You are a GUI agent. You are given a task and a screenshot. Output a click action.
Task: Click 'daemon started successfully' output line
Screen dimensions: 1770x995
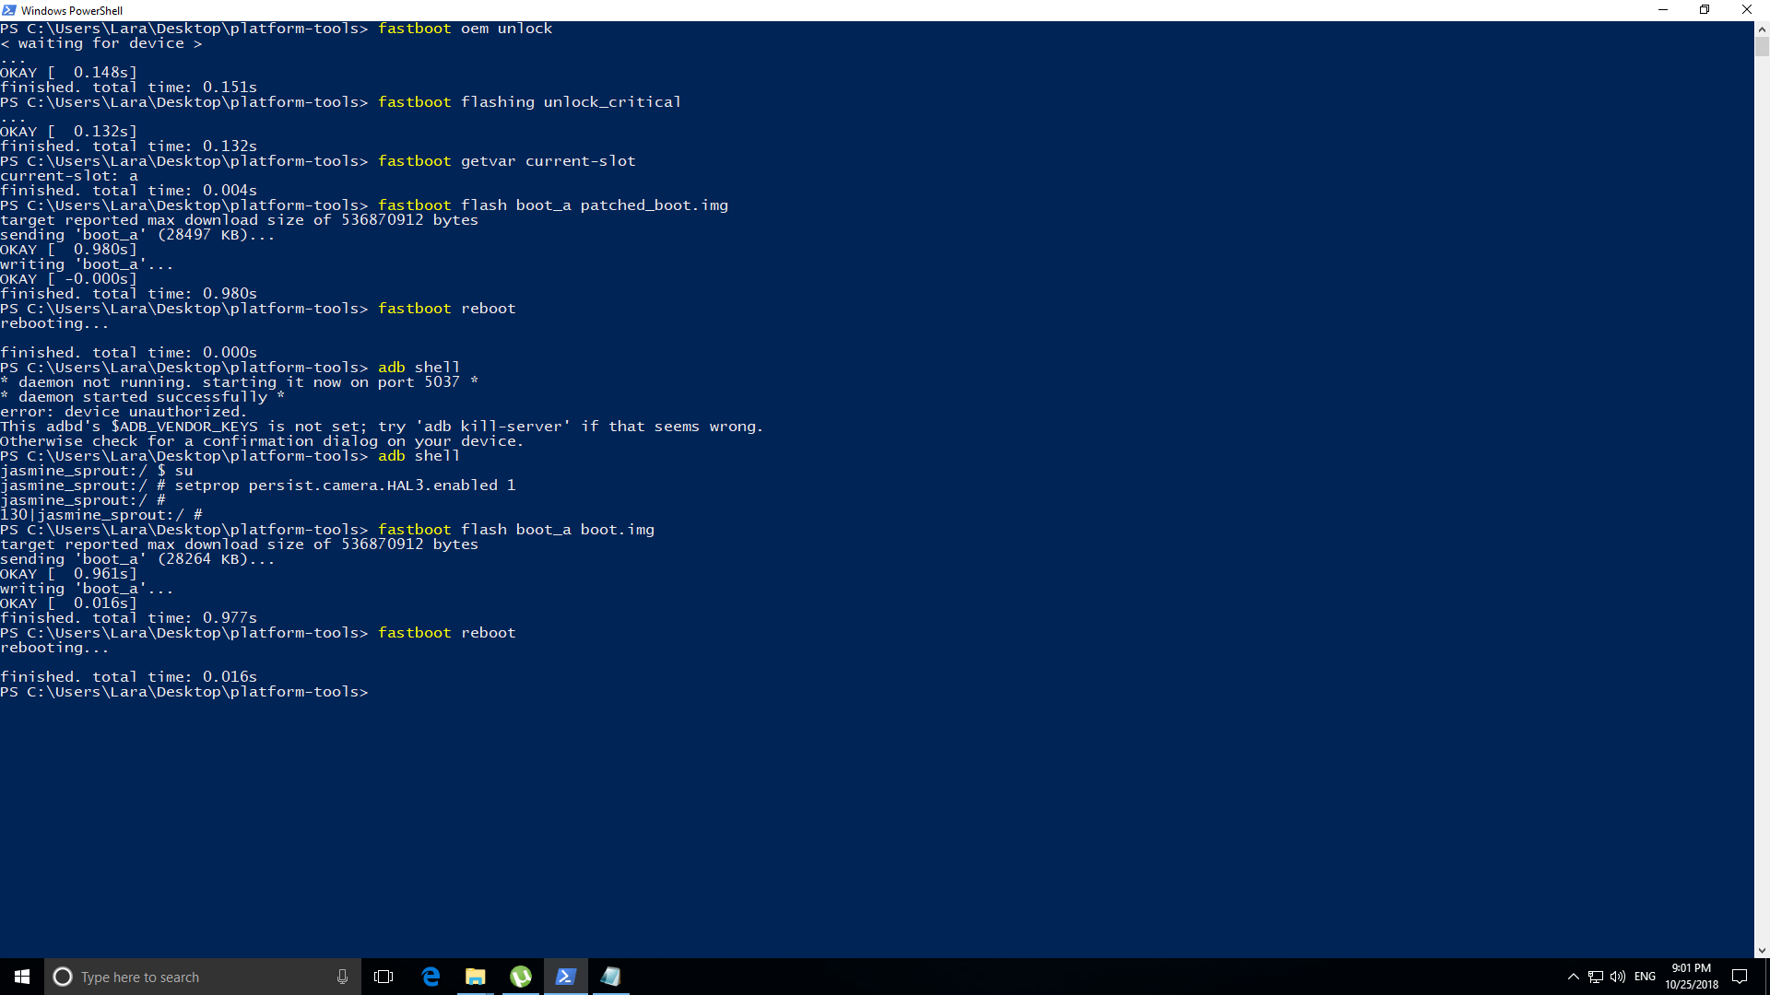(x=143, y=397)
